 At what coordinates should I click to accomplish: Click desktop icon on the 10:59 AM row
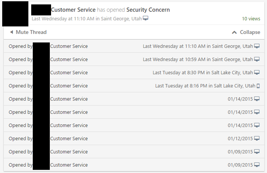click(x=257, y=59)
